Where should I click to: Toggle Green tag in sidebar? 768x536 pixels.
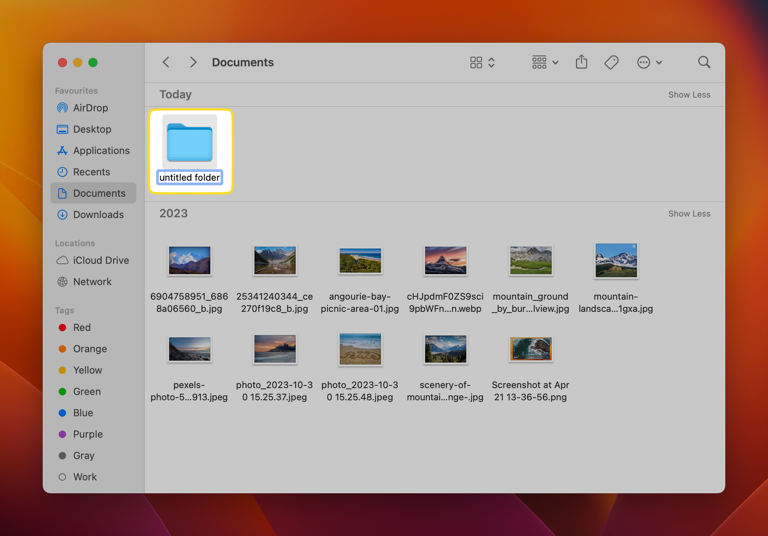coord(86,391)
